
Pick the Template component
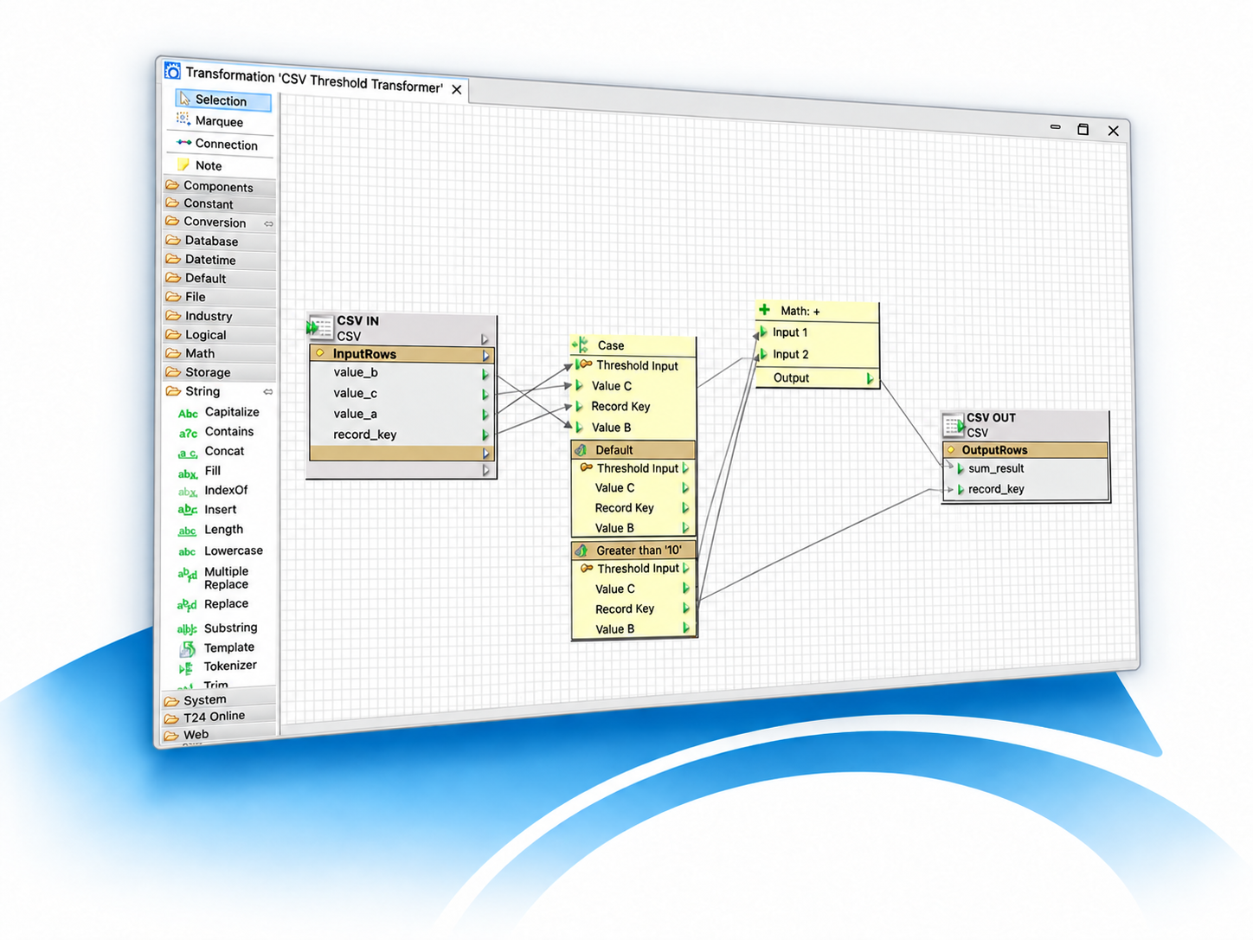[217, 647]
